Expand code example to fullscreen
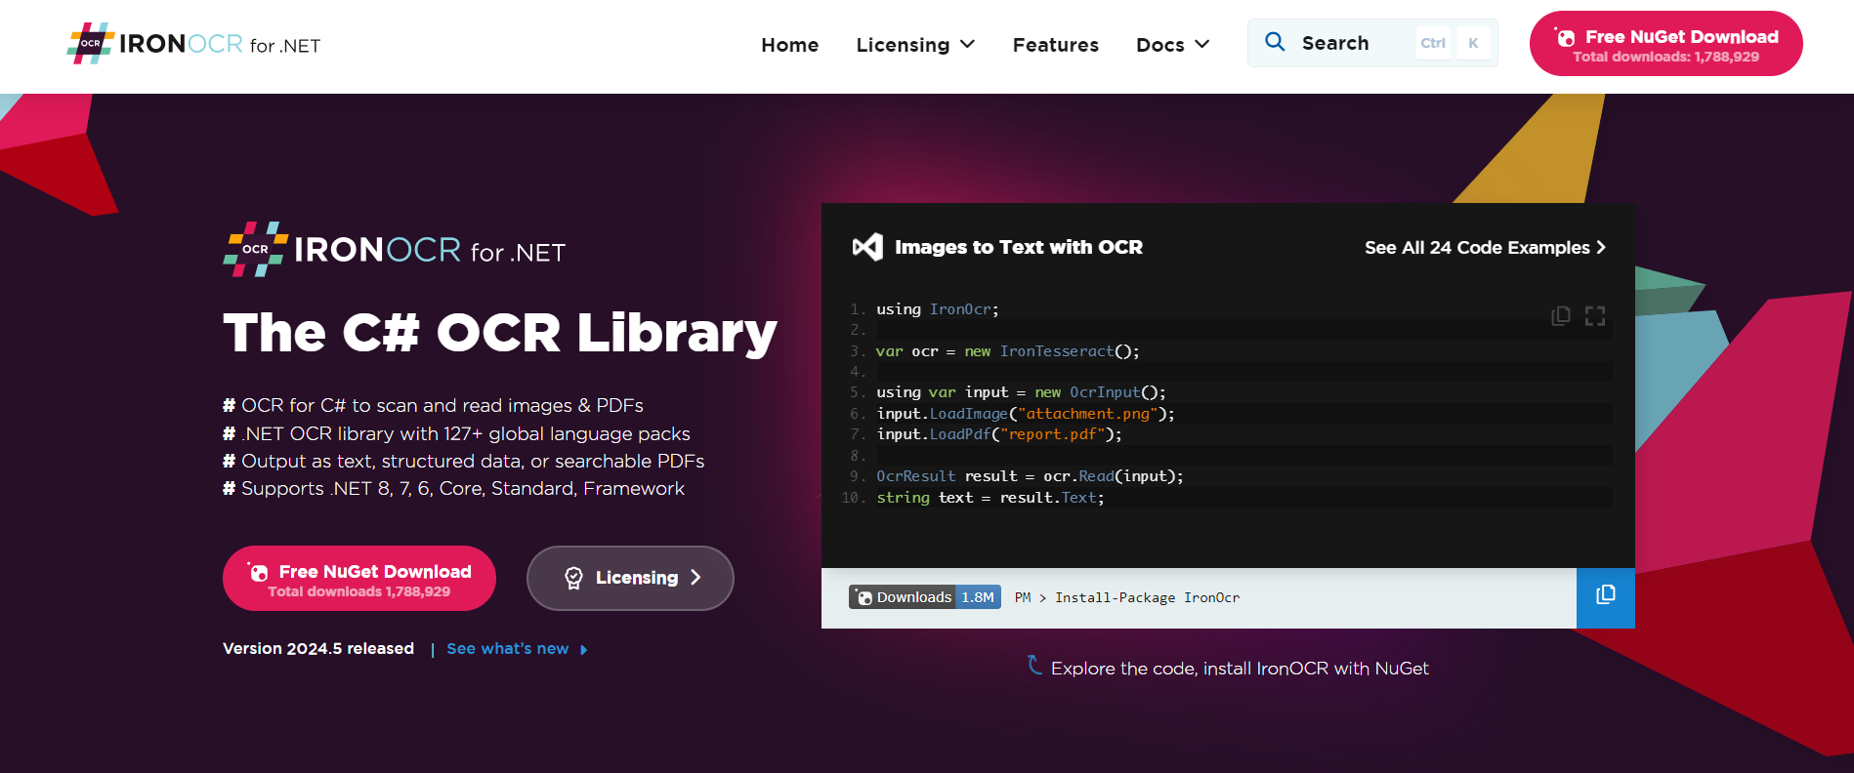1854x773 pixels. tap(1595, 315)
